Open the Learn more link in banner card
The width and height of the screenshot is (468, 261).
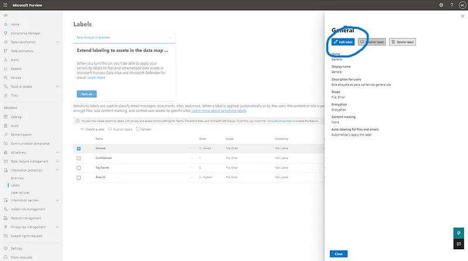(x=97, y=78)
